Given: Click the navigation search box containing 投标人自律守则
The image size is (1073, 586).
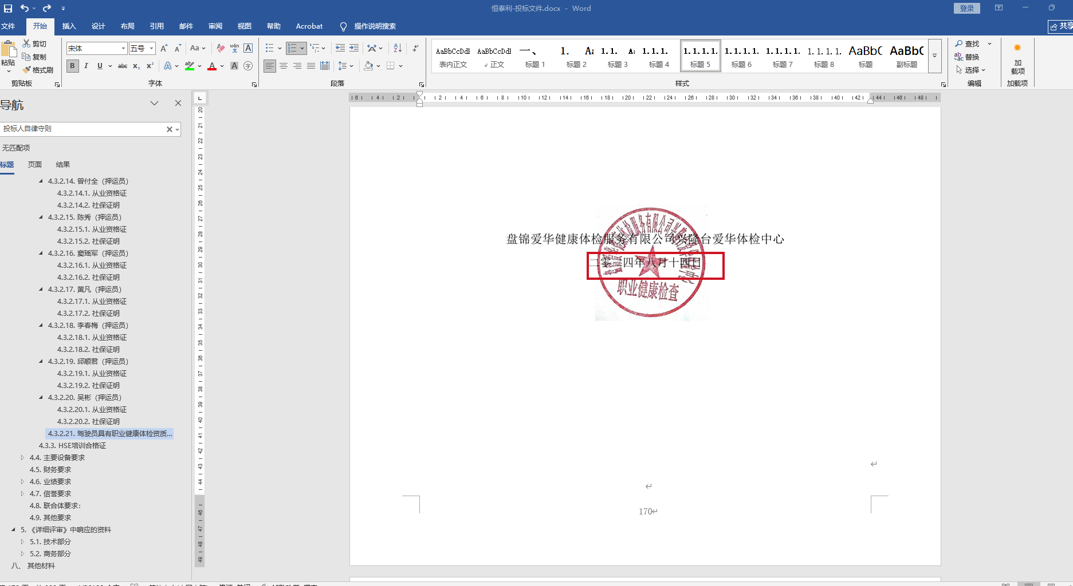Looking at the screenshot, I should (x=84, y=129).
